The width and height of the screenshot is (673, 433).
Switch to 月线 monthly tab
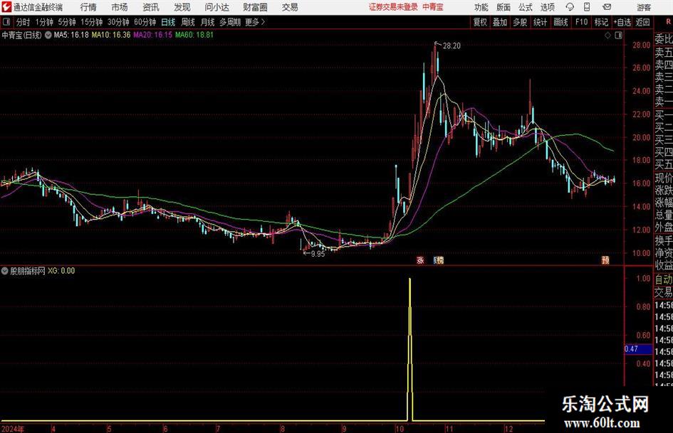[x=207, y=22]
